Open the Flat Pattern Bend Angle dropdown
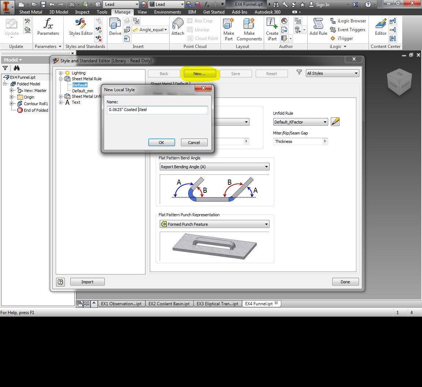This screenshot has height=387, width=422. [266, 166]
